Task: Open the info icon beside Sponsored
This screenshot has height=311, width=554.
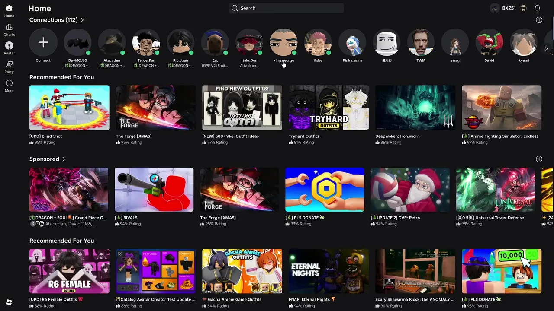Action: pos(539,159)
